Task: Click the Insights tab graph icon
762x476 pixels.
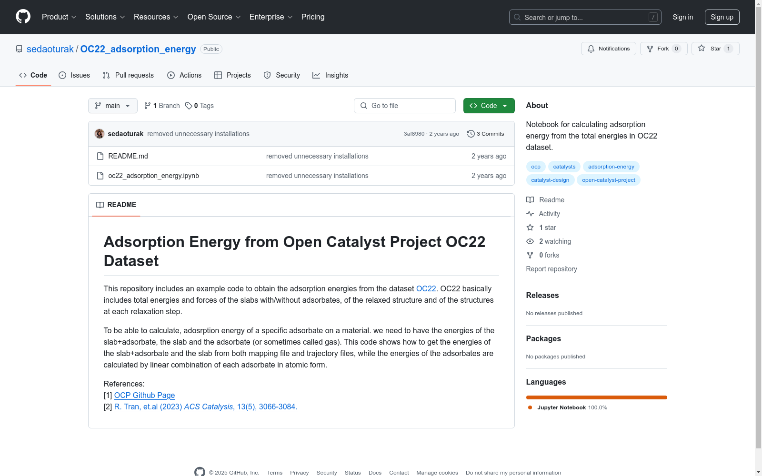Action: pos(316,75)
